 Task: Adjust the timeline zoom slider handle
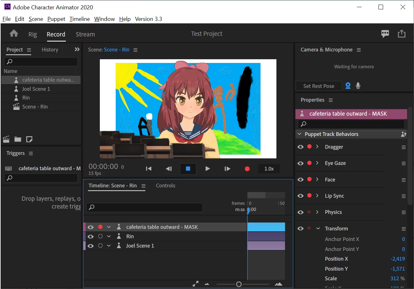(239, 284)
